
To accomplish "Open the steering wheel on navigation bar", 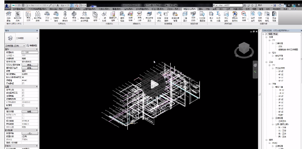I will pyautogui.click(x=255, y=65).
